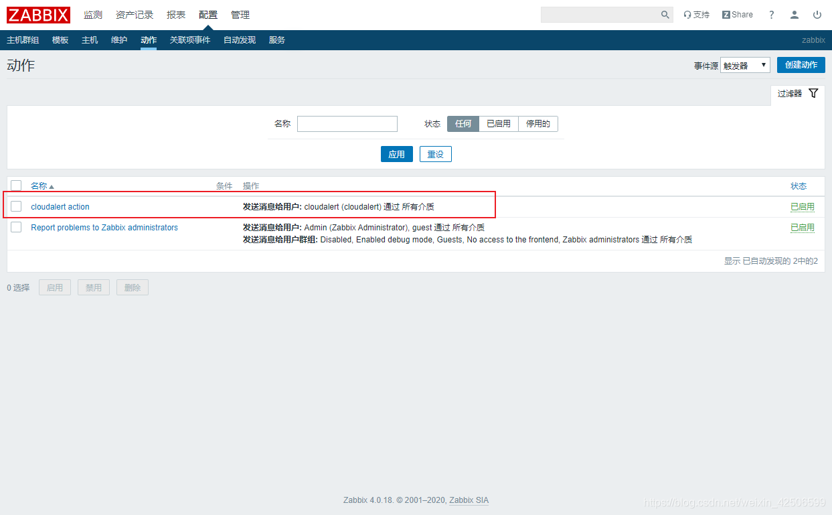Open the 配置 menu
Viewport: 832px width, 515px height.
coord(208,15)
